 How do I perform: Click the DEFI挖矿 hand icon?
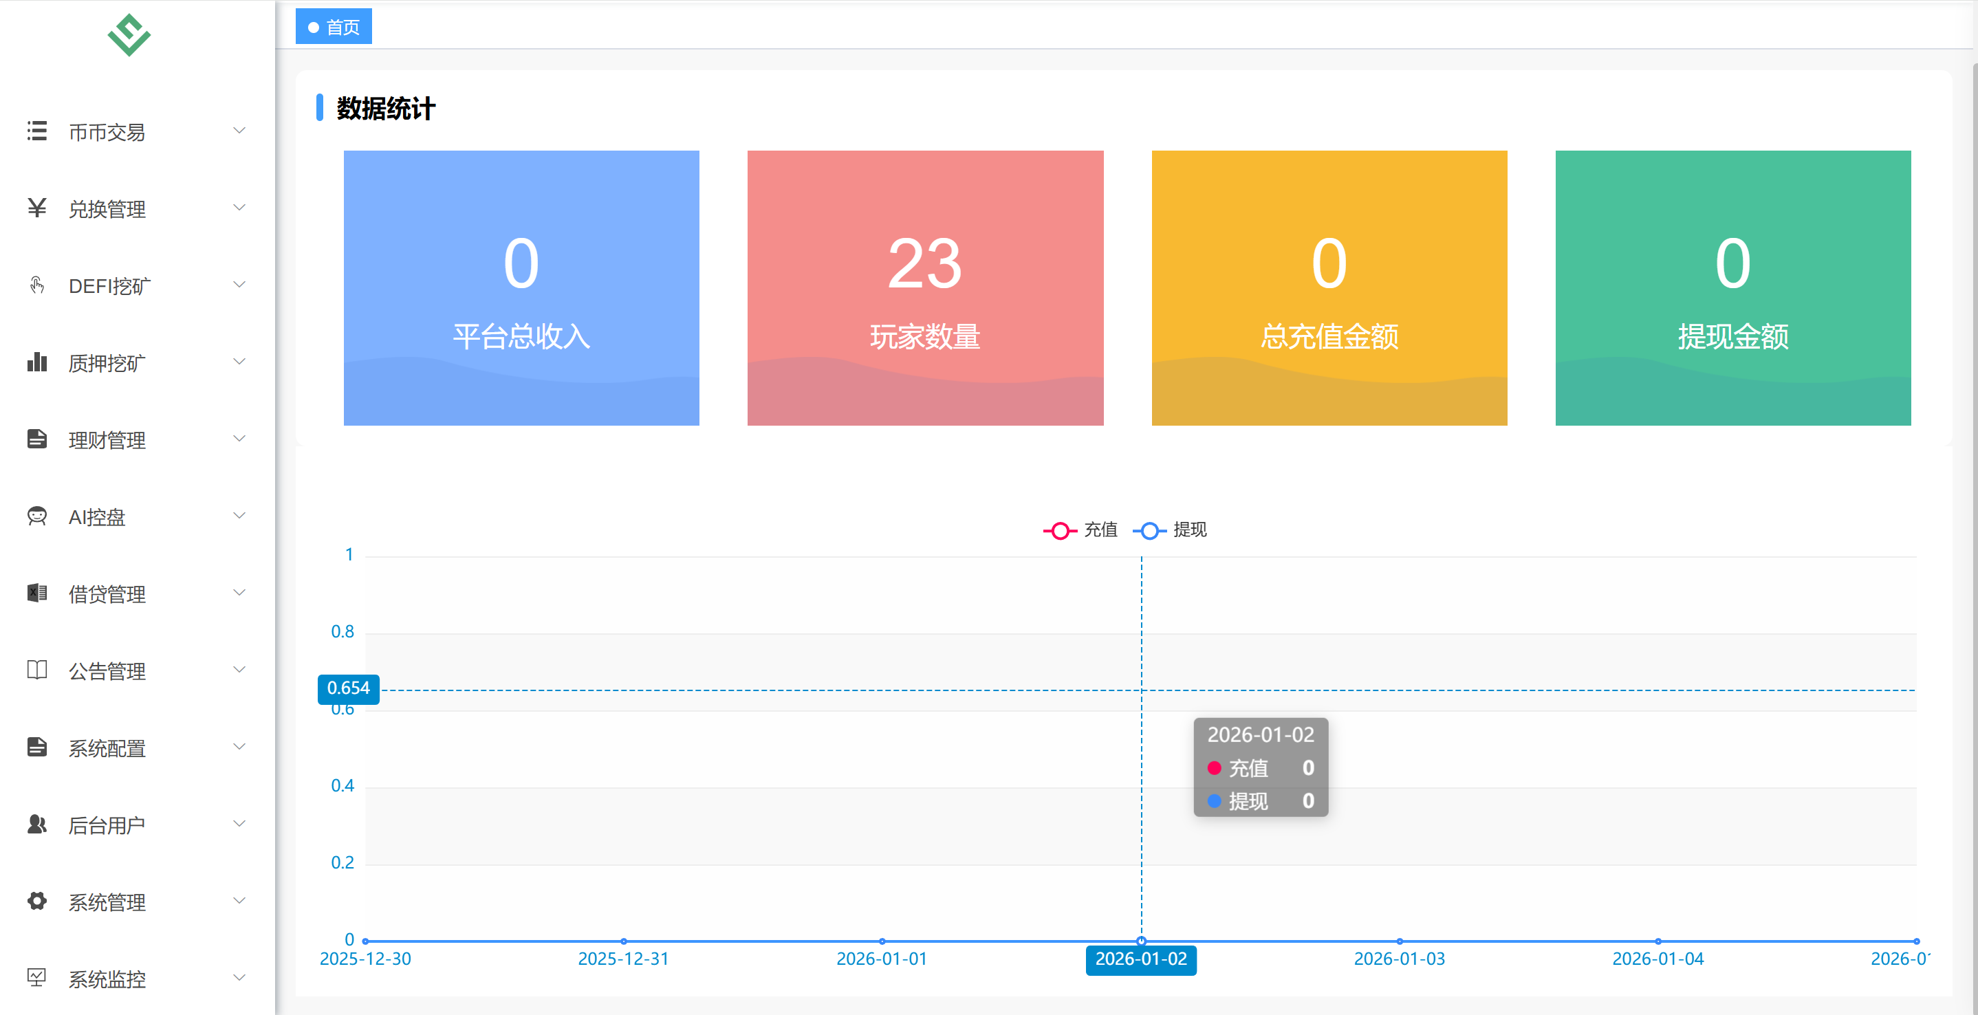click(x=36, y=285)
